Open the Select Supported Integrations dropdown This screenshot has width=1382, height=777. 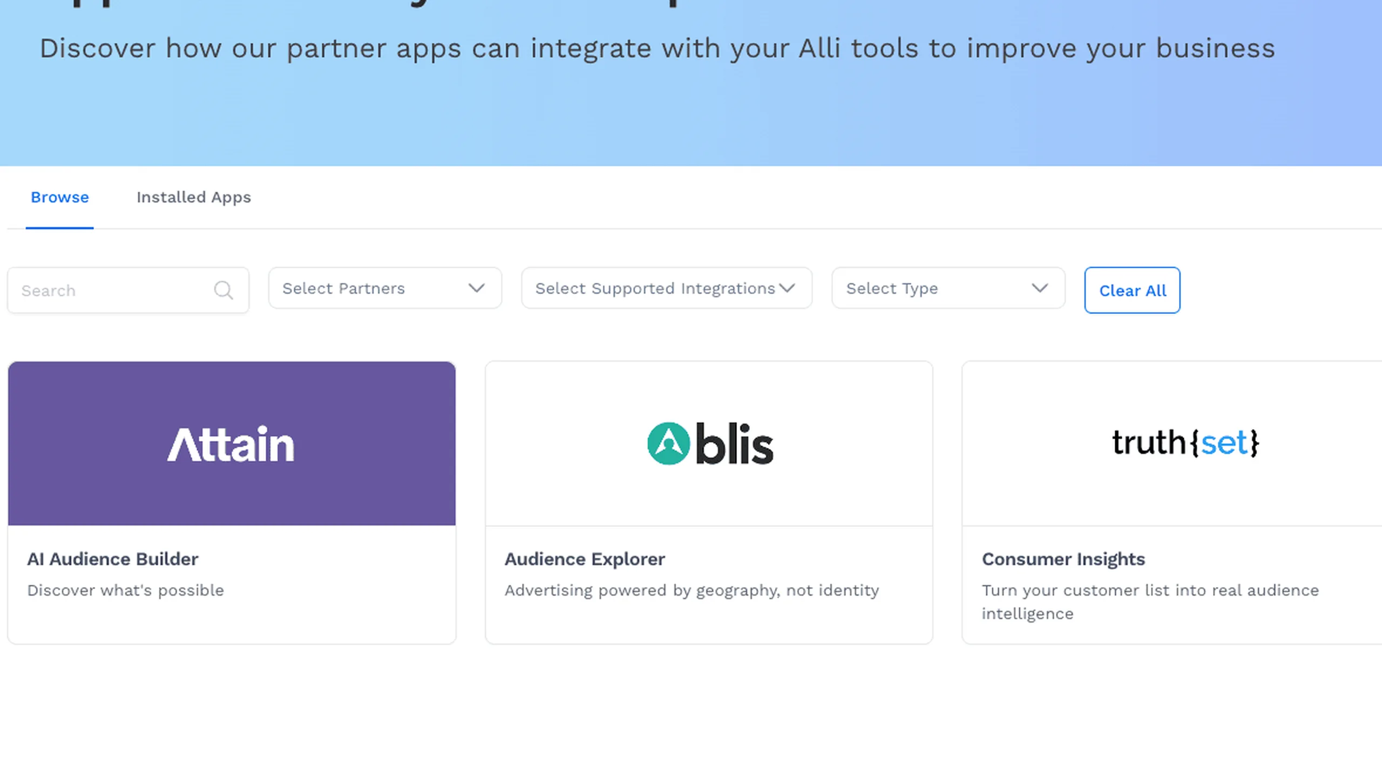(x=667, y=288)
